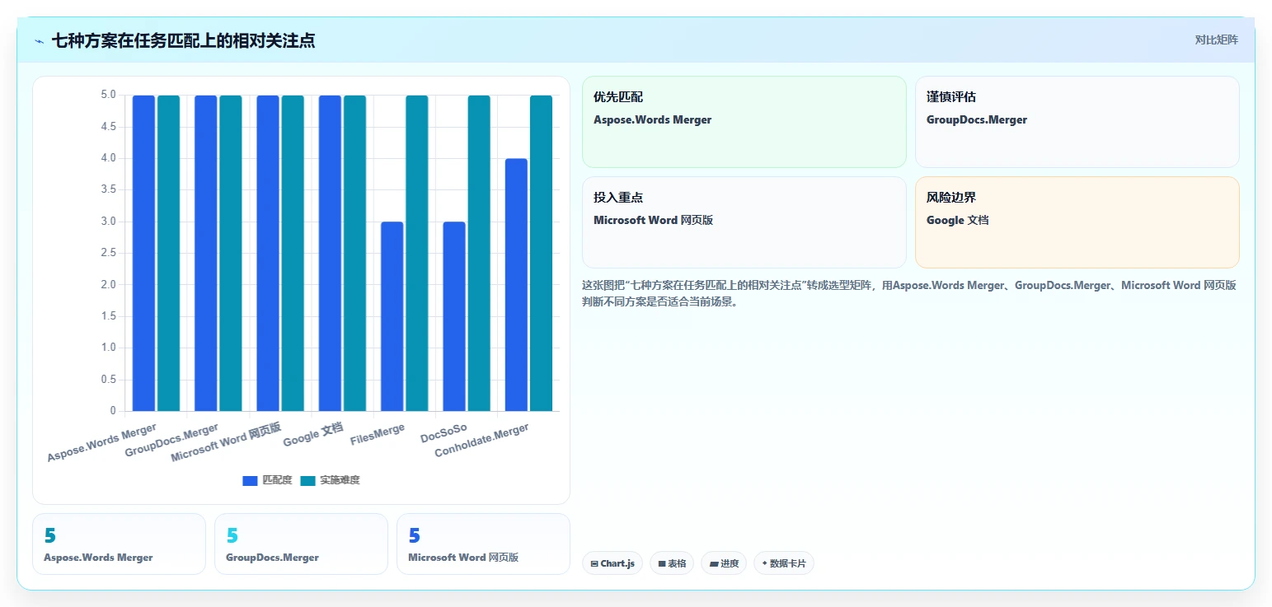The width and height of the screenshot is (1272, 607).
Task: Click the teal 实施难度 legend color swatch
Action: 307,480
